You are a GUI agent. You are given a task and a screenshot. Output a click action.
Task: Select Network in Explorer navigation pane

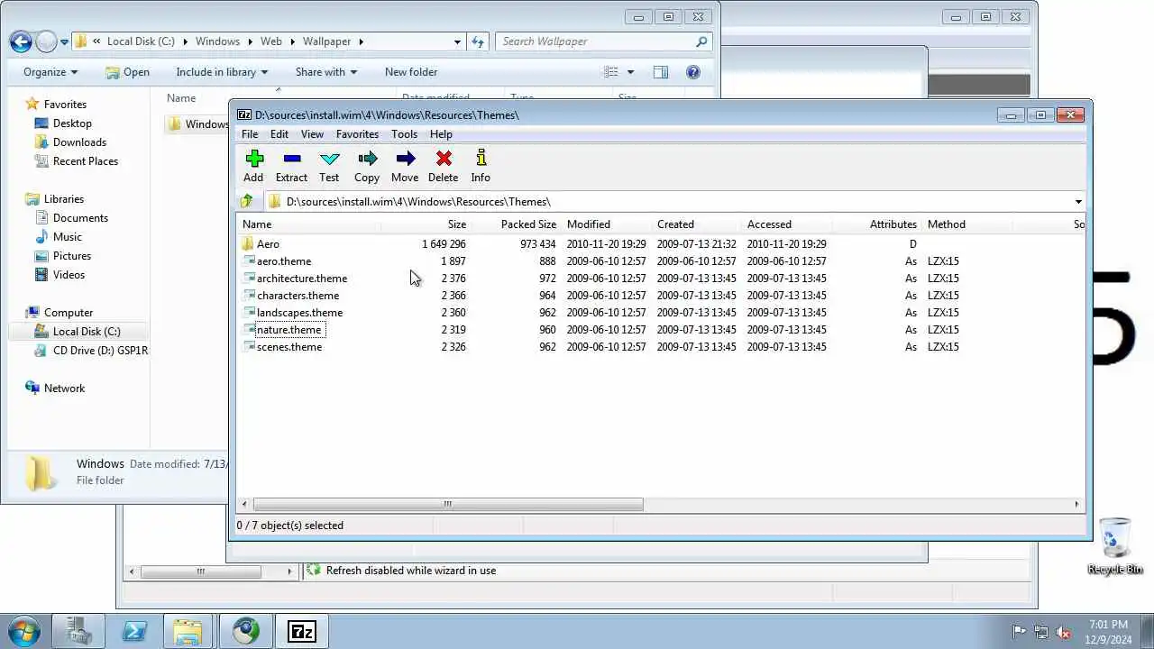(x=64, y=388)
